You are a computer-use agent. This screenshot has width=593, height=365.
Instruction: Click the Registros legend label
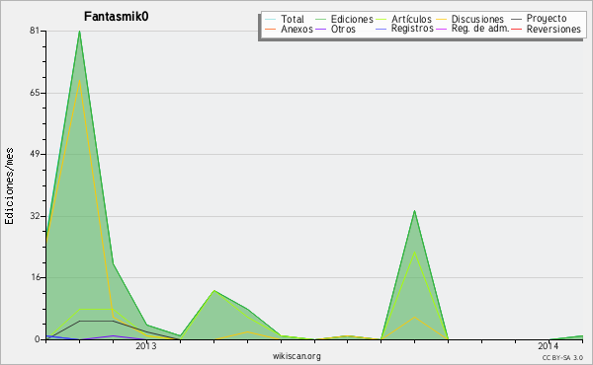click(412, 29)
